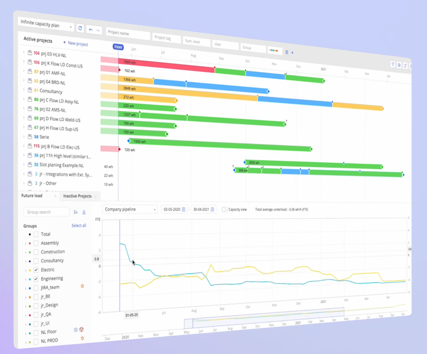Viewport: 427px width, 354px height.
Task: Expand the NL Floor group
Action: [x=26, y=334]
